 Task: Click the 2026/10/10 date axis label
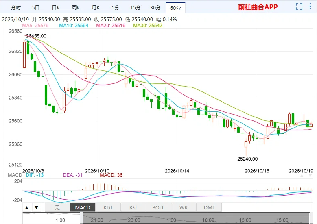(97, 171)
